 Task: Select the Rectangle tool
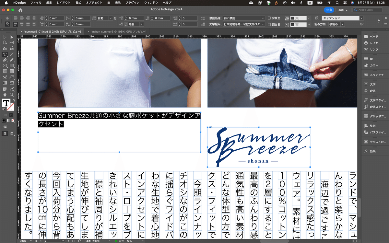tap(12, 66)
